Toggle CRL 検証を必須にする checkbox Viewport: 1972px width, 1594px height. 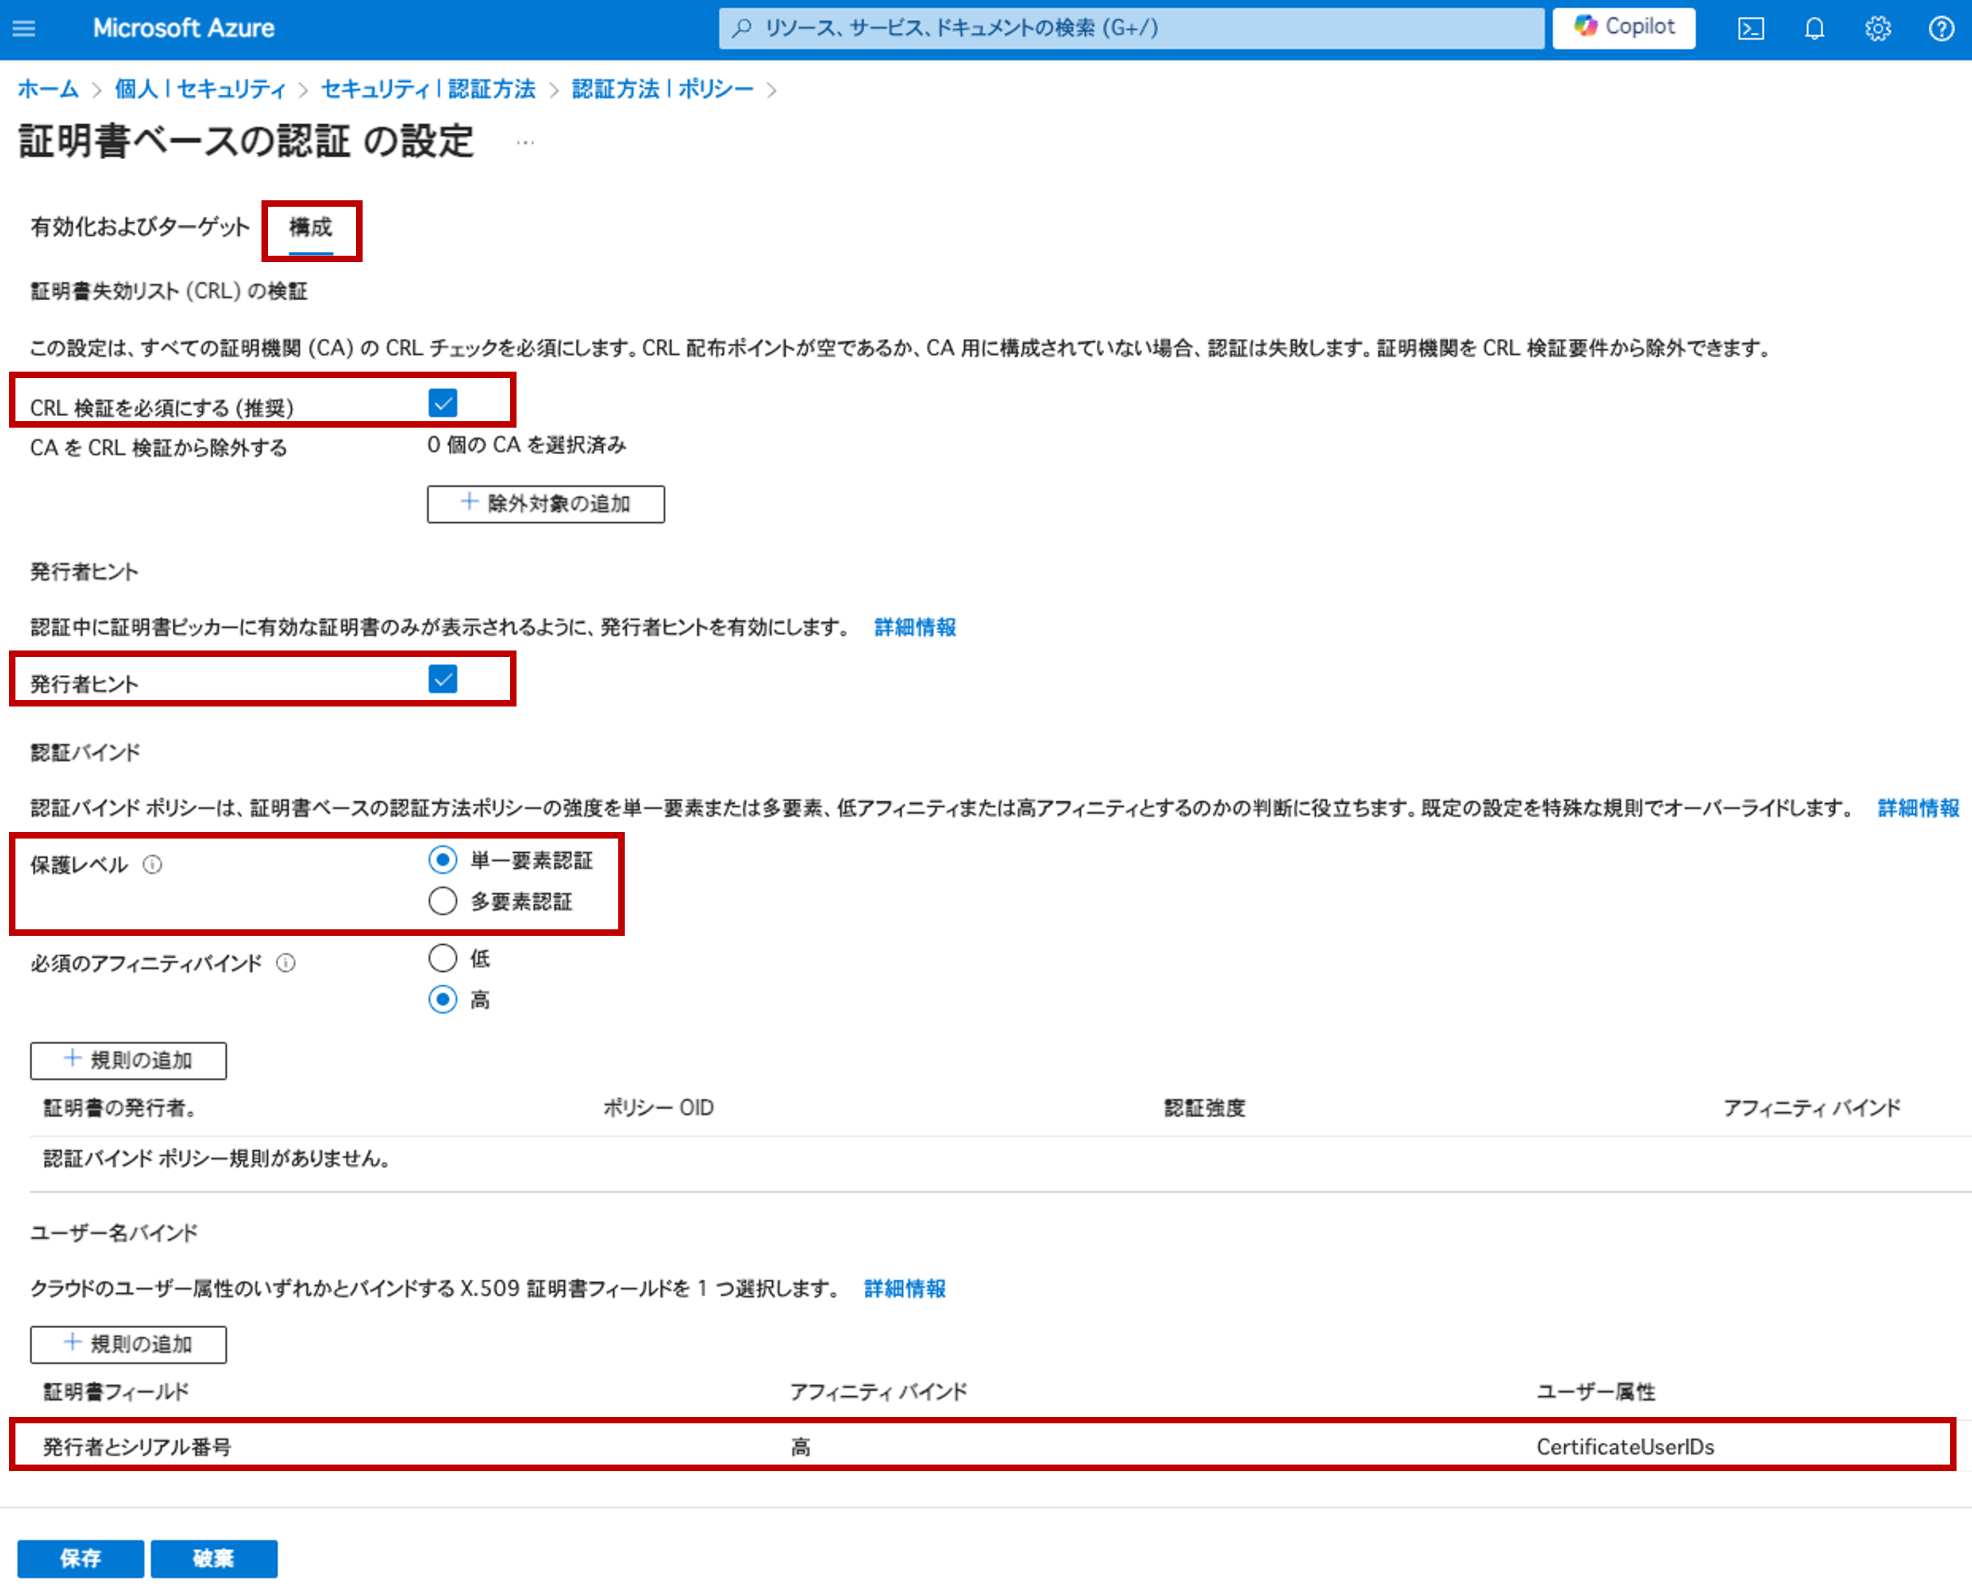click(442, 403)
